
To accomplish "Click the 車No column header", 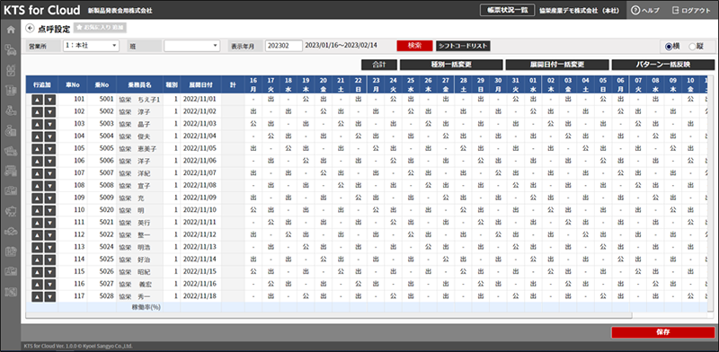I will pyautogui.click(x=73, y=84).
